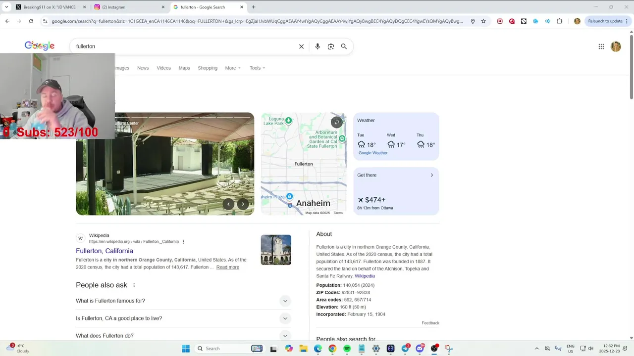Start voice search with the microphone icon
The image size is (634, 356).
[x=317, y=46]
